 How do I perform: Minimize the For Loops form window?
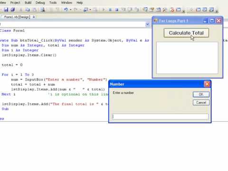click(x=205, y=21)
